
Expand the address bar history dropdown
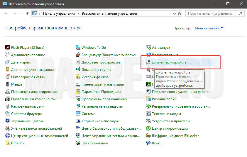pyautogui.click(x=174, y=14)
